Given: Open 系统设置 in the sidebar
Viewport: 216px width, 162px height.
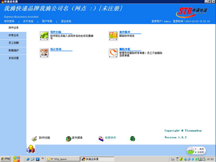Looking at the screenshot, I should (x=13, y=58).
